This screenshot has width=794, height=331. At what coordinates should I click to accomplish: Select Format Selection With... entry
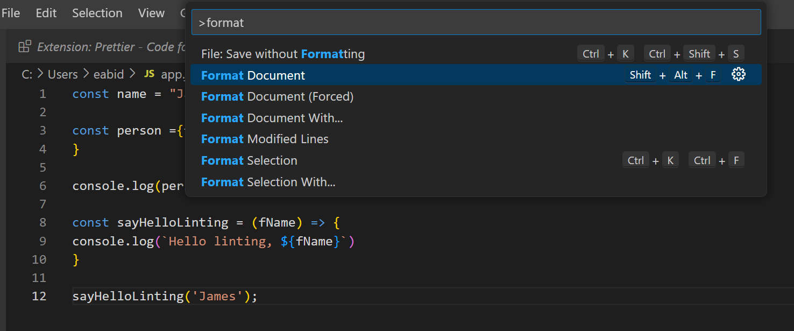coord(268,182)
